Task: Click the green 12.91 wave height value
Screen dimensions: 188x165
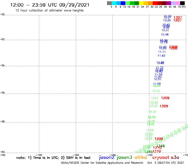Action: [x=154, y=98]
